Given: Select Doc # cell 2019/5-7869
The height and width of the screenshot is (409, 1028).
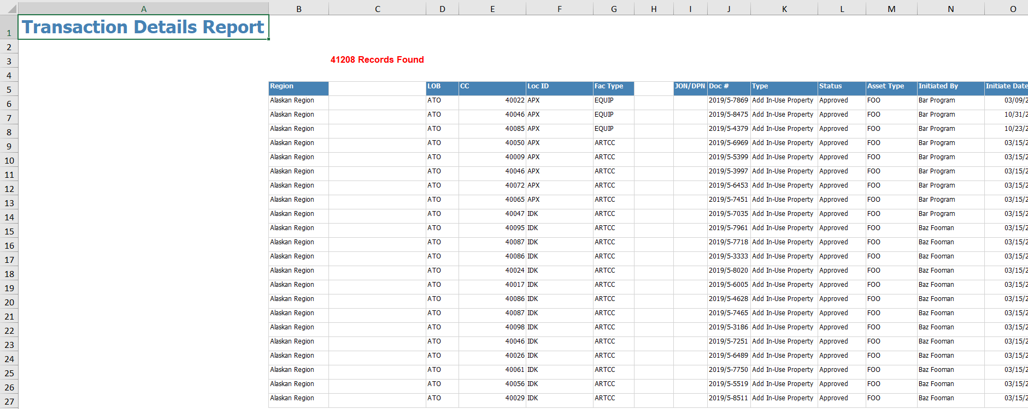Looking at the screenshot, I should tap(729, 103).
